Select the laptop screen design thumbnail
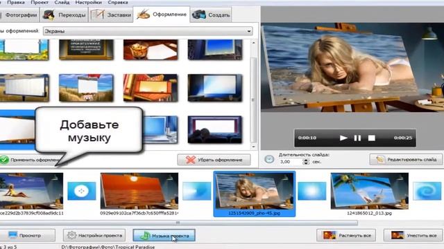444x249 pixels. point(160,129)
